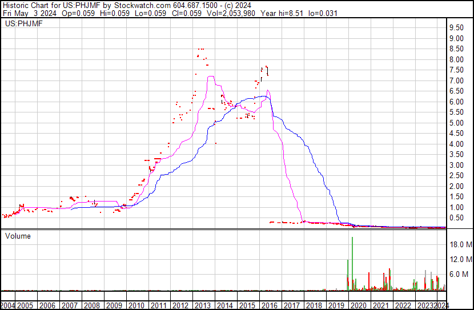Click the Op=0.059 opening value in header
Image resolution: width=474 pixels, height=310 pixels.
click(78, 14)
